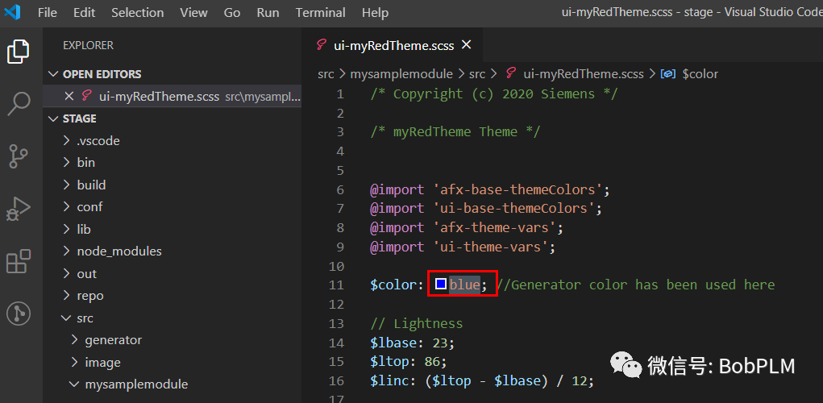This screenshot has width=823, height=403.
Task: Click the ui-myRedTheme.scss breadcrumb segment
Action: pos(584,74)
